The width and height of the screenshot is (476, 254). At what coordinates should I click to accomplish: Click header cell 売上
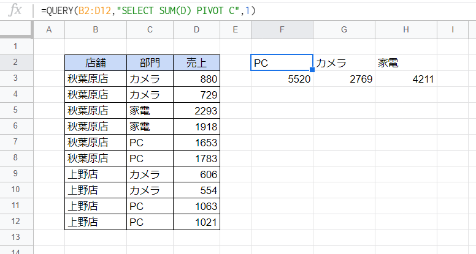tap(196, 62)
